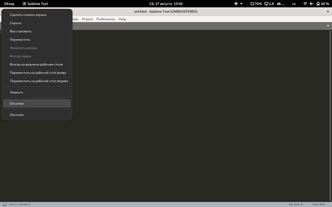The image size is (332, 207).
Task: Open the Tab Size: 4 indentation selector
Action: tap(295, 204)
